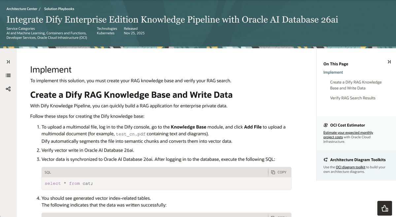Click the page title about Dify Enterprise Edition
The image size is (396, 217).
pos(172,20)
